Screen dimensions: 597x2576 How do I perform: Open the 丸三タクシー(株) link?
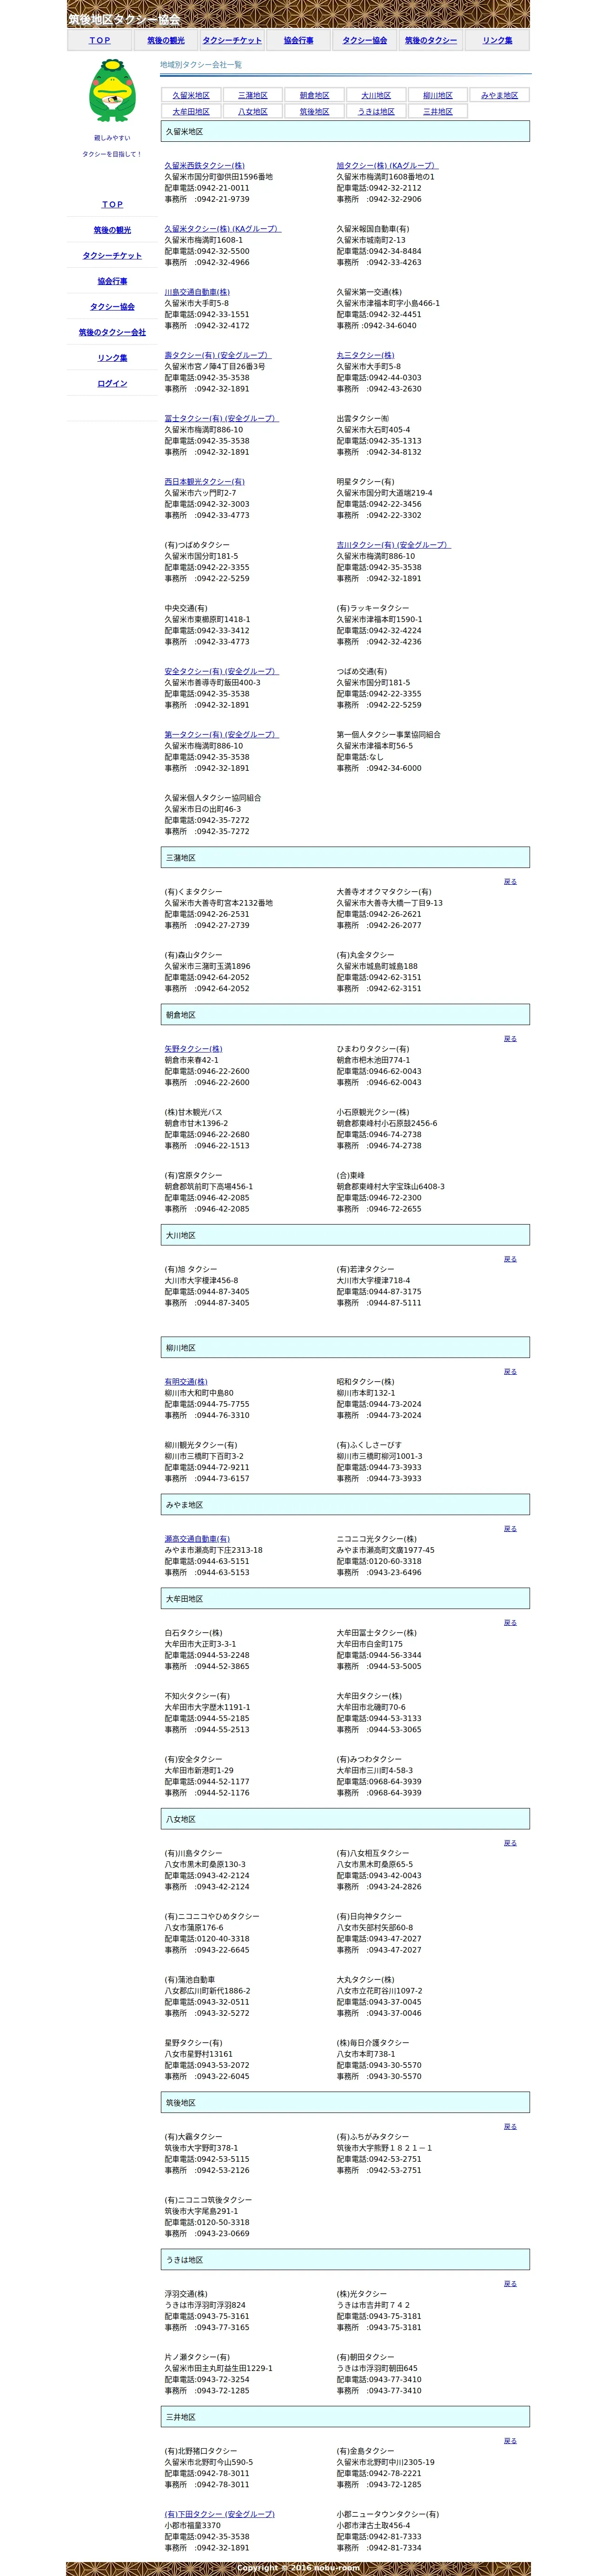point(365,355)
